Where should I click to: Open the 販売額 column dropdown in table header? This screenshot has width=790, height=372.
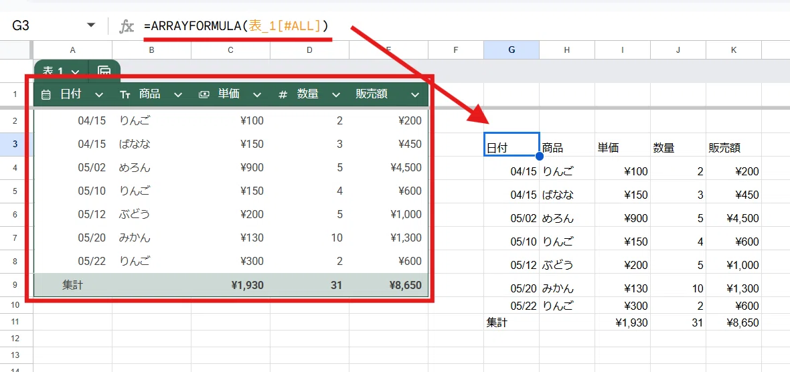[415, 94]
